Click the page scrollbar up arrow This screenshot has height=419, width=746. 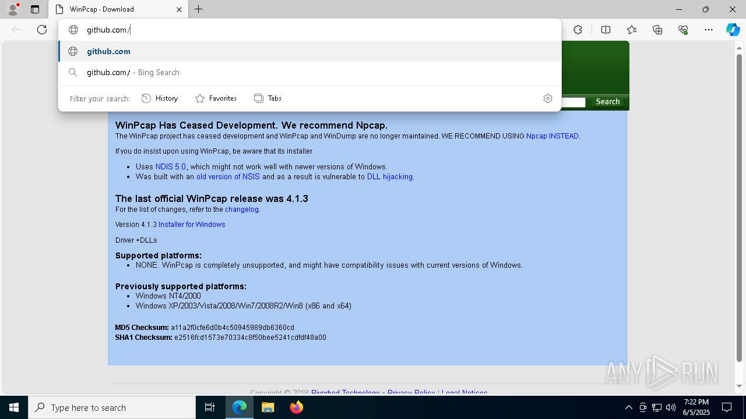click(740, 47)
